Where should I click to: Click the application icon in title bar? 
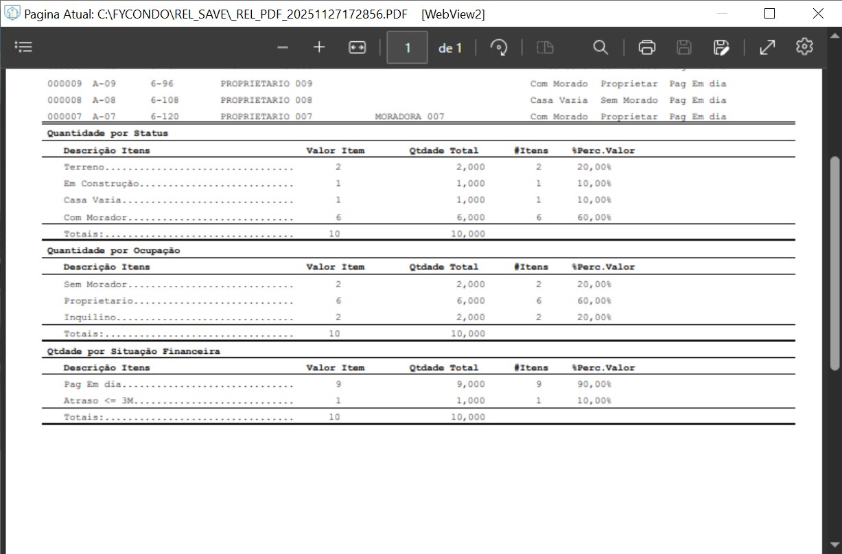(12, 13)
